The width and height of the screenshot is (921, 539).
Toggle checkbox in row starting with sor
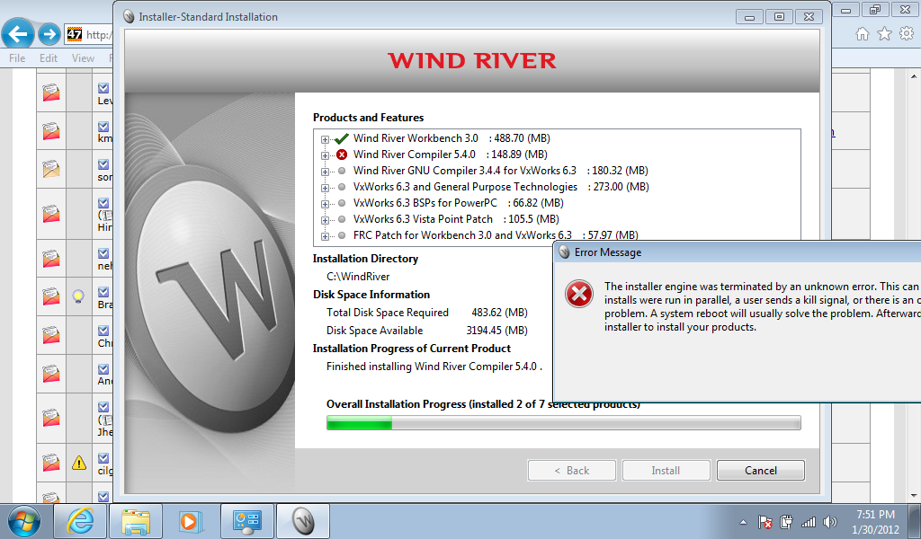[103, 164]
